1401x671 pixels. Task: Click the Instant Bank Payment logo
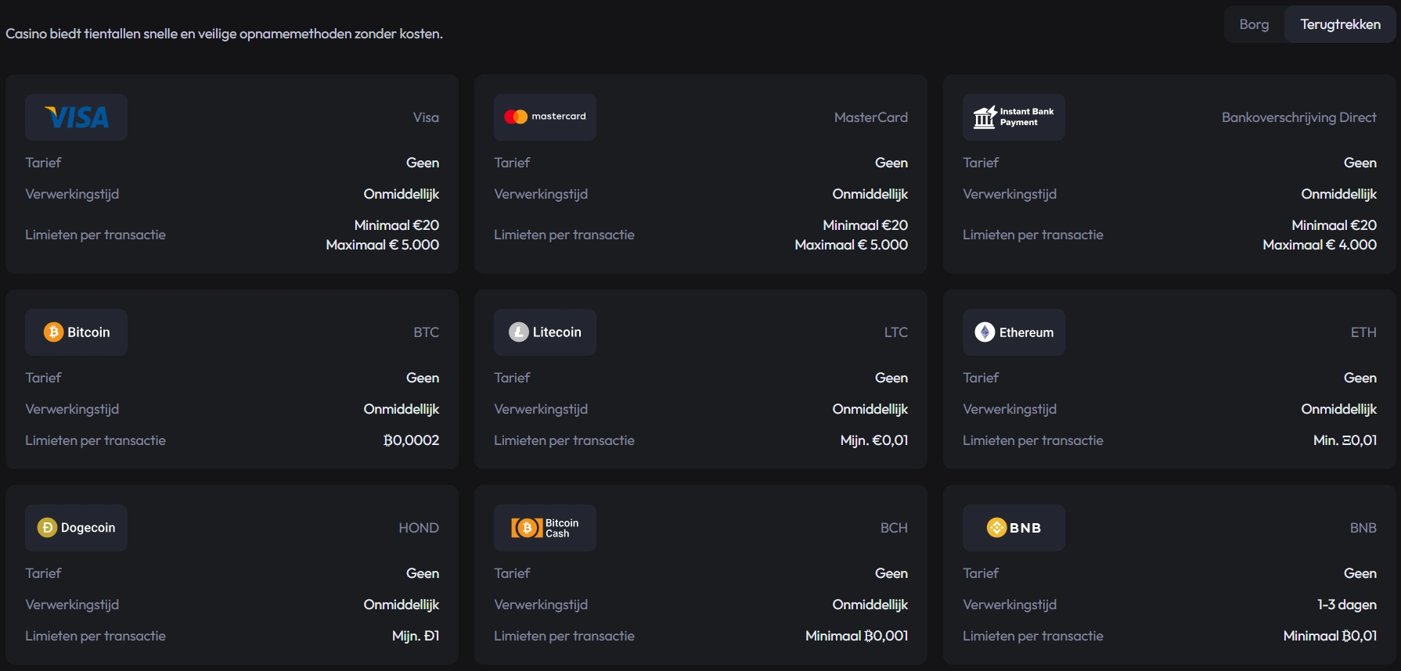click(x=1014, y=117)
